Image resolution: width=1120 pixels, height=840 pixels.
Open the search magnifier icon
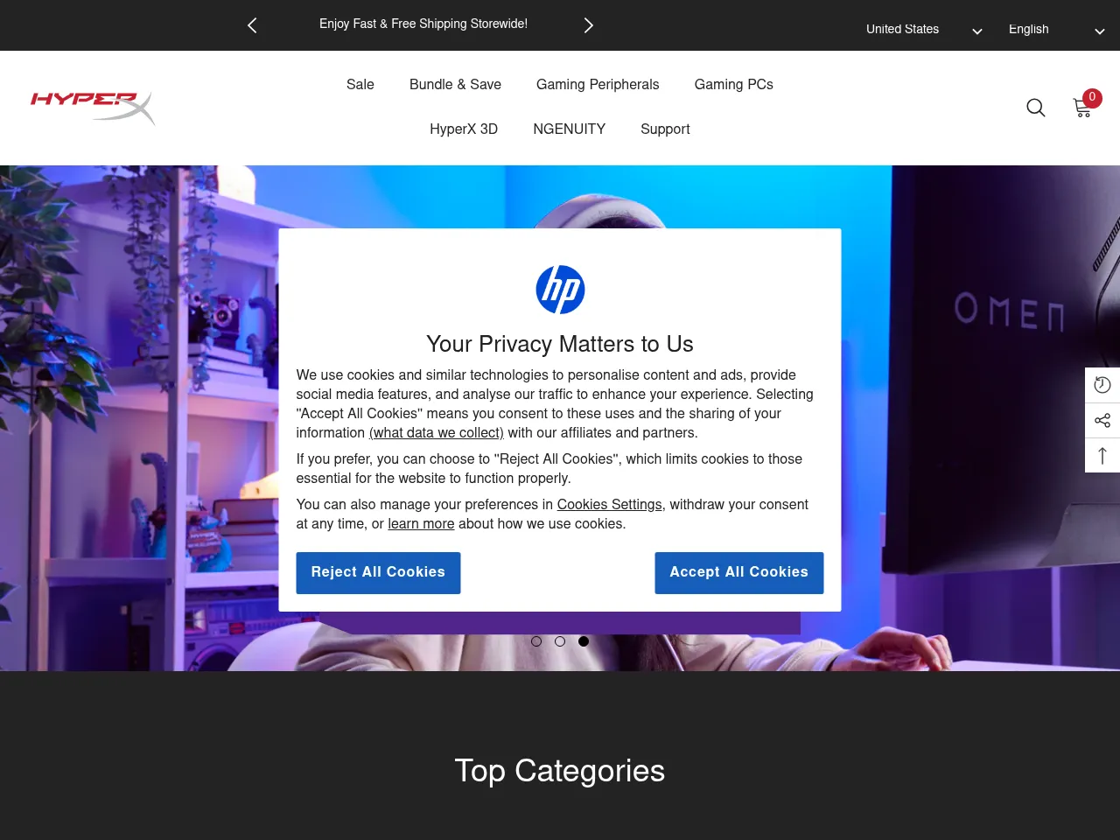(x=1036, y=108)
